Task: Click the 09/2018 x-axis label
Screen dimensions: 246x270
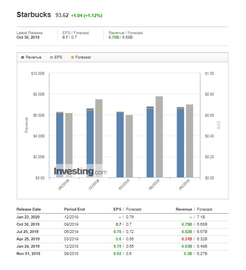Action: 64,185
